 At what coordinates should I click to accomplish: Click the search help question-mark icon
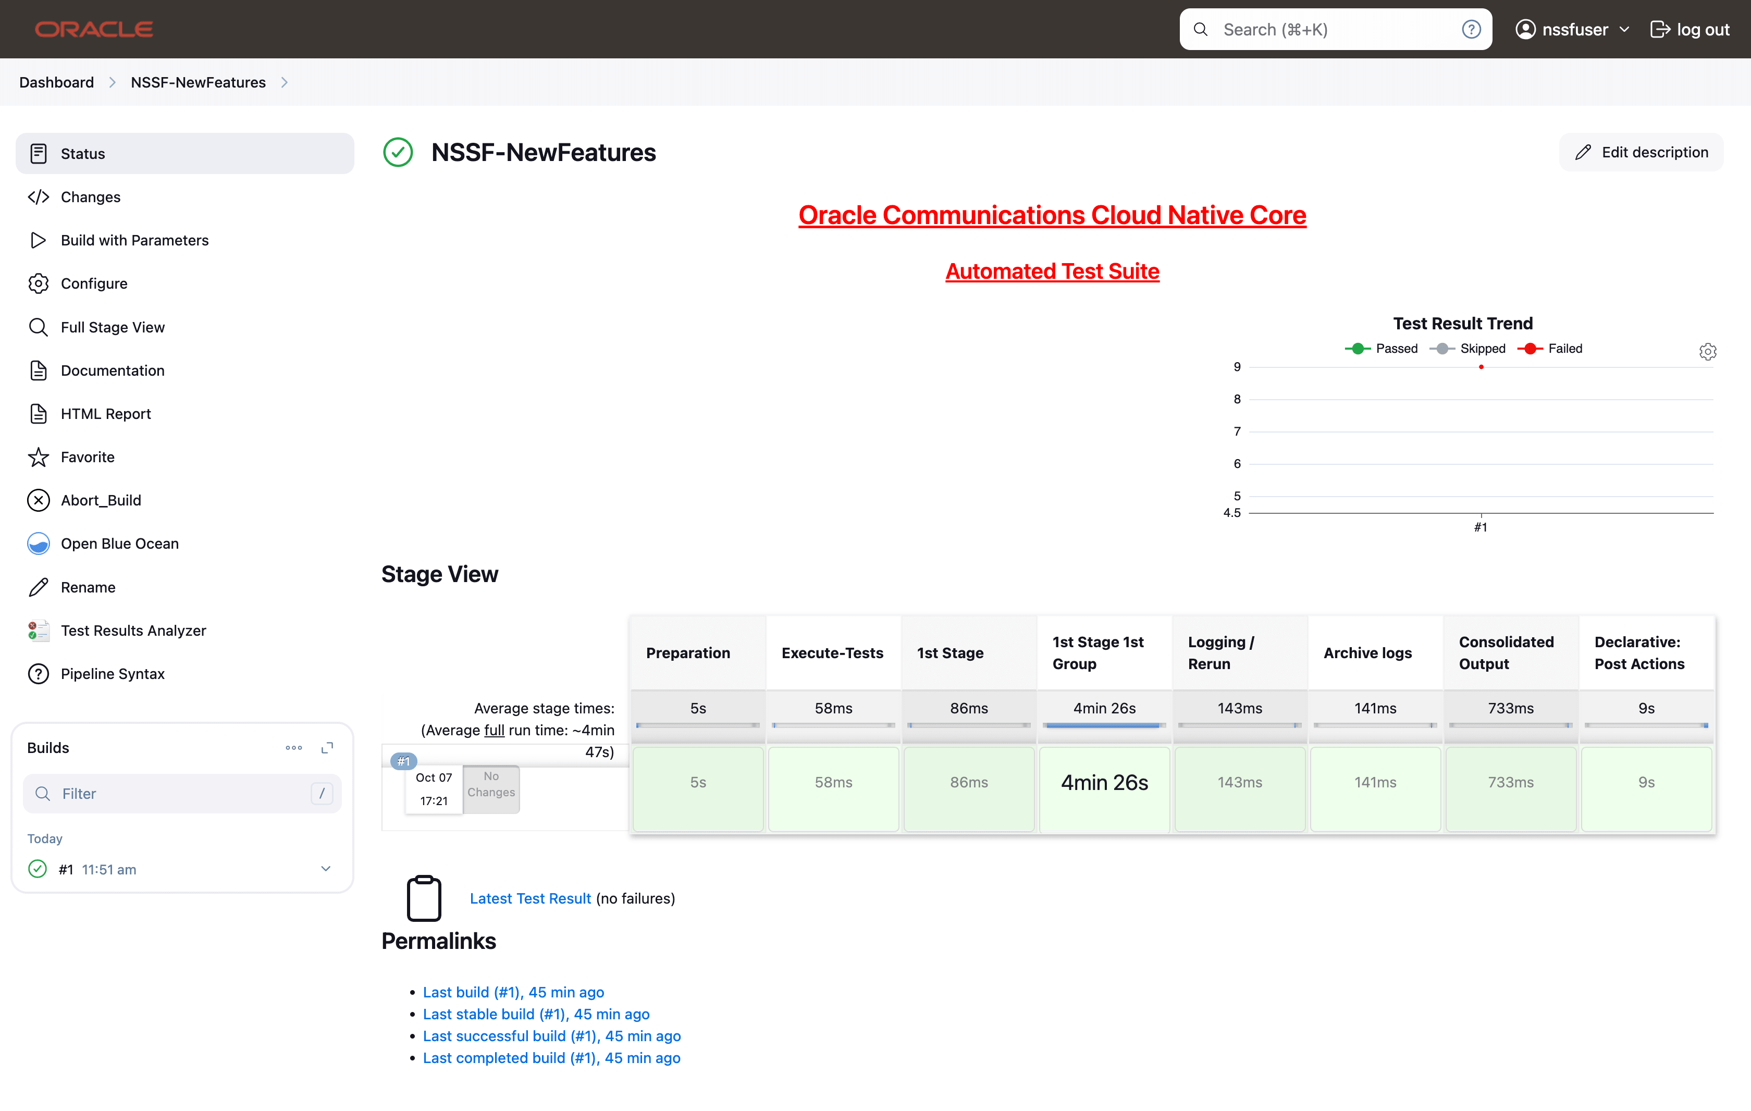(x=1470, y=30)
